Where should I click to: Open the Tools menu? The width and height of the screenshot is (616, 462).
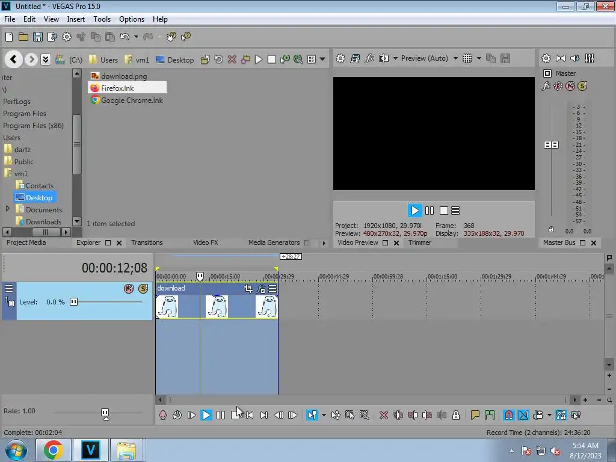click(x=102, y=19)
